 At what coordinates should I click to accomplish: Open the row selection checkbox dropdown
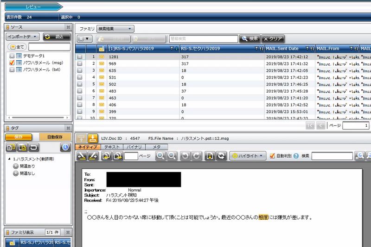(x=84, y=39)
